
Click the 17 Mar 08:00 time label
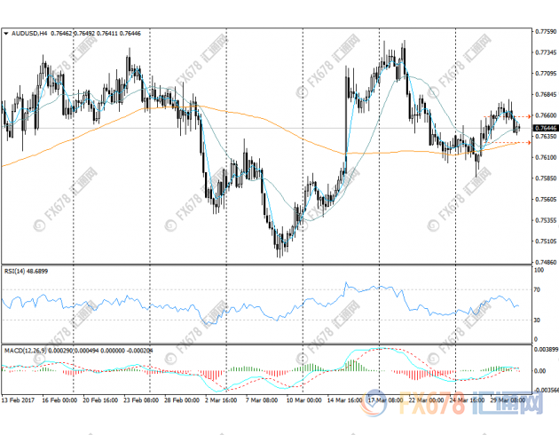(x=383, y=400)
